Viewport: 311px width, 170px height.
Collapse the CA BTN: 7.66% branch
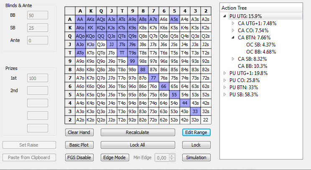[233, 38]
